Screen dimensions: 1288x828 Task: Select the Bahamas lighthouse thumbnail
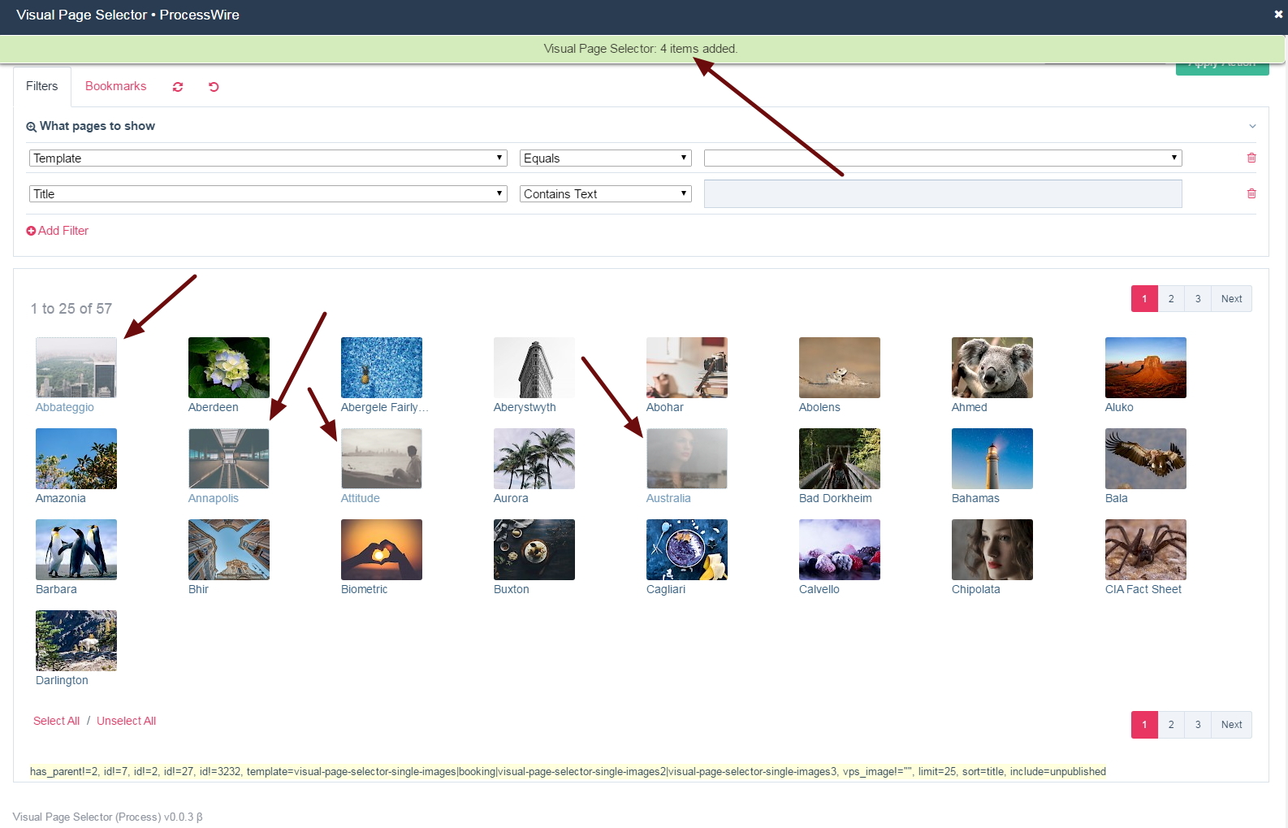992,458
